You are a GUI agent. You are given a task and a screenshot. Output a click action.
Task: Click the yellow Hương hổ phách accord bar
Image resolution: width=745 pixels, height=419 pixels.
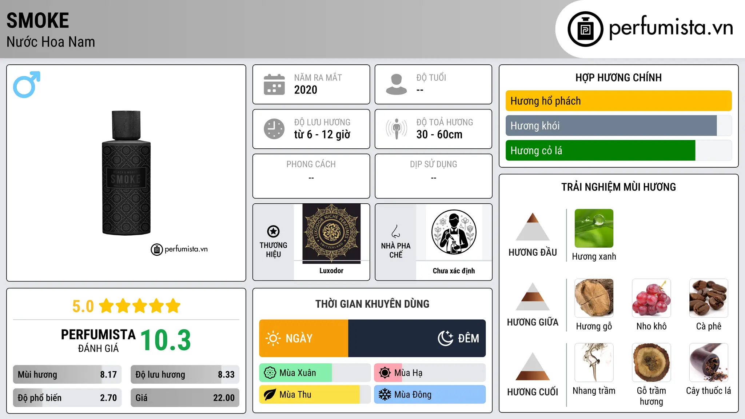618,101
